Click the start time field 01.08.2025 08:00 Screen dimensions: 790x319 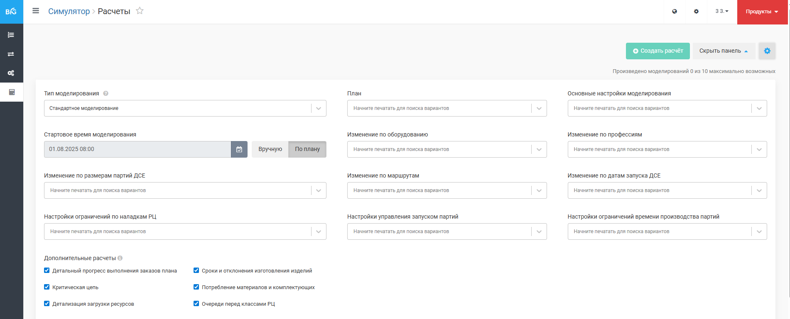point(137,149)
